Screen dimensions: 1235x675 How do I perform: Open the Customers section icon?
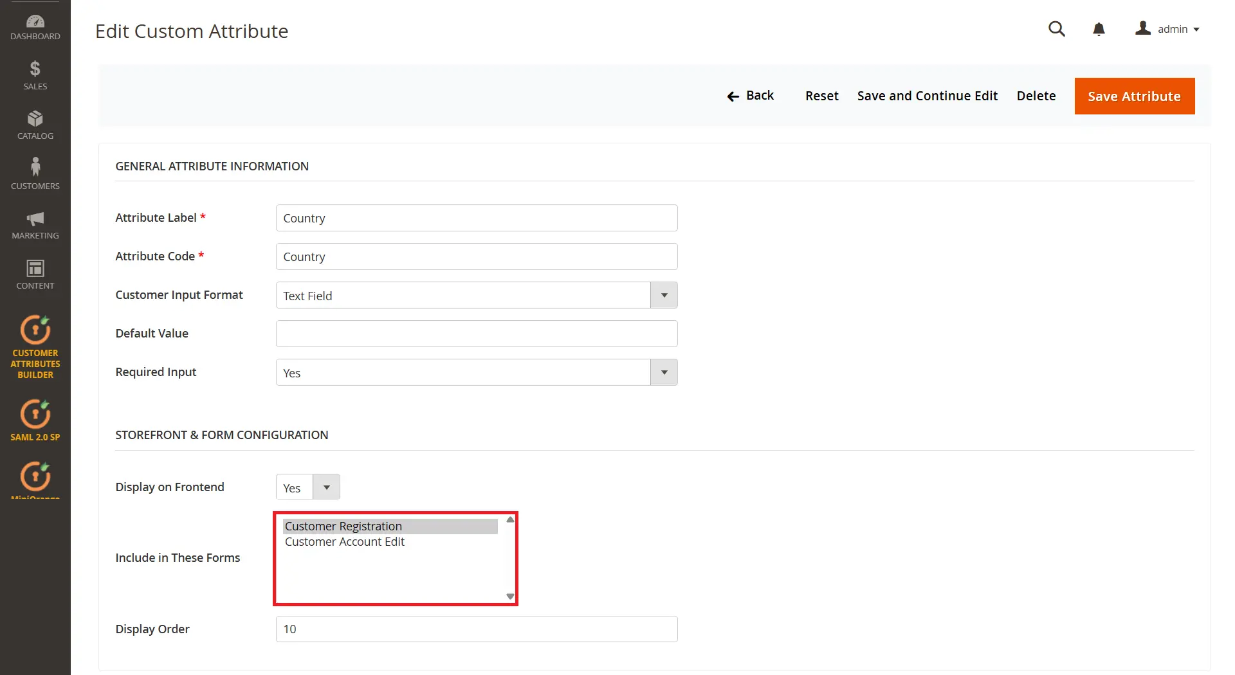click(35, 172)
